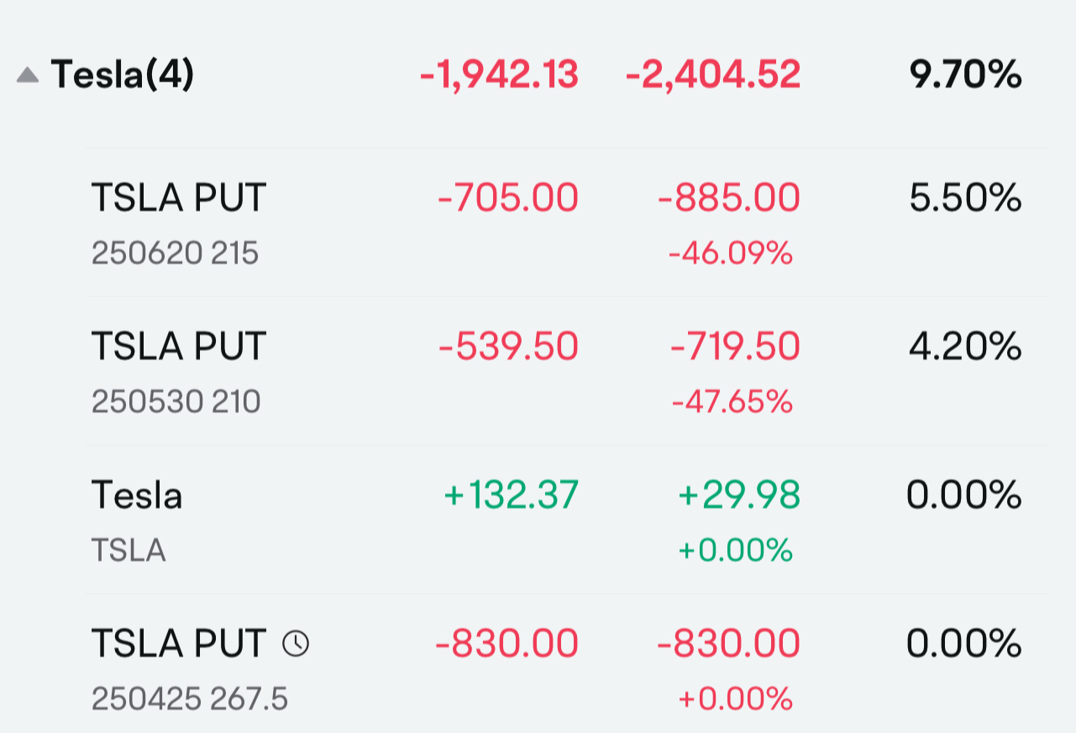
Task: Click the TSLA ticker symbol under Tesla
Action: 129,551
